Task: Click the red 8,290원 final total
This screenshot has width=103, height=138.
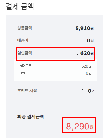Action: point(80,126)
